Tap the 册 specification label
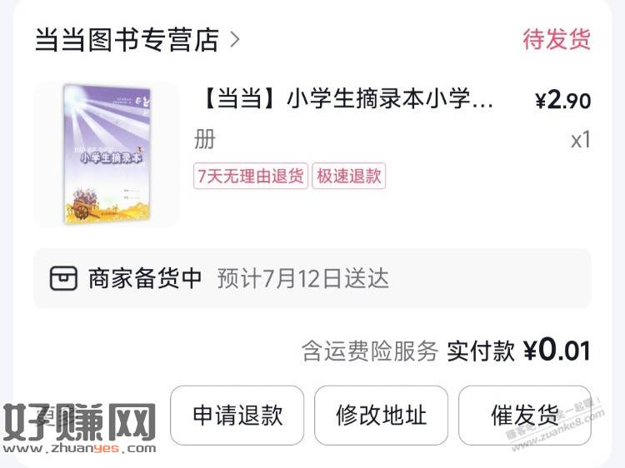The image size is (625, 468). point(205,139)
